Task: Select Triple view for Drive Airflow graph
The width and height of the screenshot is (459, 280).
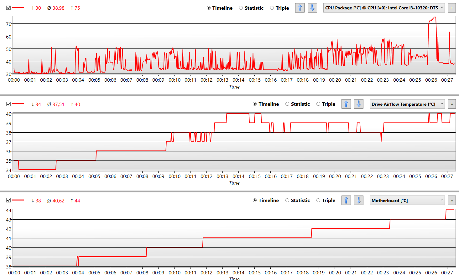Action: (318, 104)
